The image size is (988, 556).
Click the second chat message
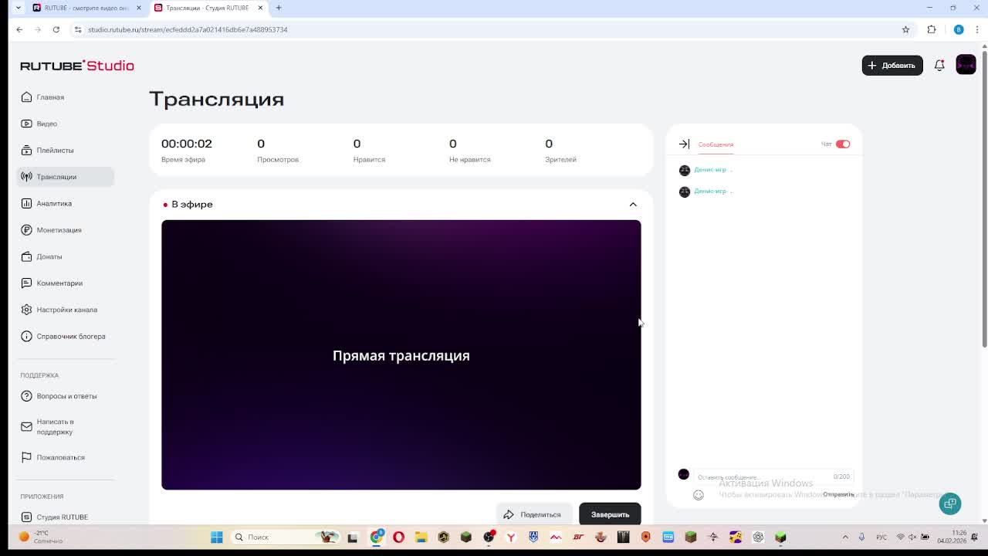point(706,192)
